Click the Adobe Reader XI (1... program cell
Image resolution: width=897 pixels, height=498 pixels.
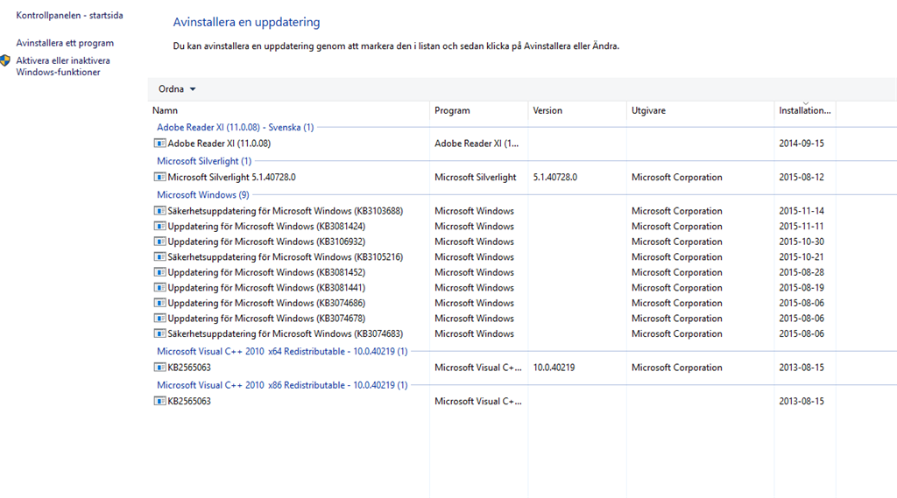pos(477,144)
